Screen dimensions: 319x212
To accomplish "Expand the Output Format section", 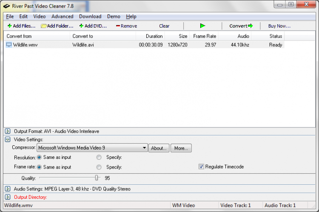I will tap(8, 131).
